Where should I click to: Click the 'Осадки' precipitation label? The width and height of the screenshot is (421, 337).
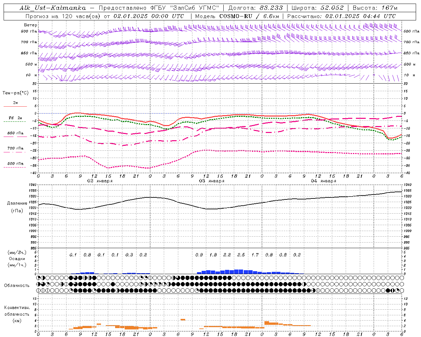pos(16,259)
